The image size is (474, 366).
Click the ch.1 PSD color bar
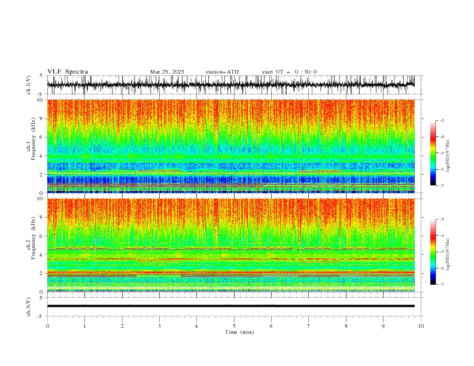[433, 153]
